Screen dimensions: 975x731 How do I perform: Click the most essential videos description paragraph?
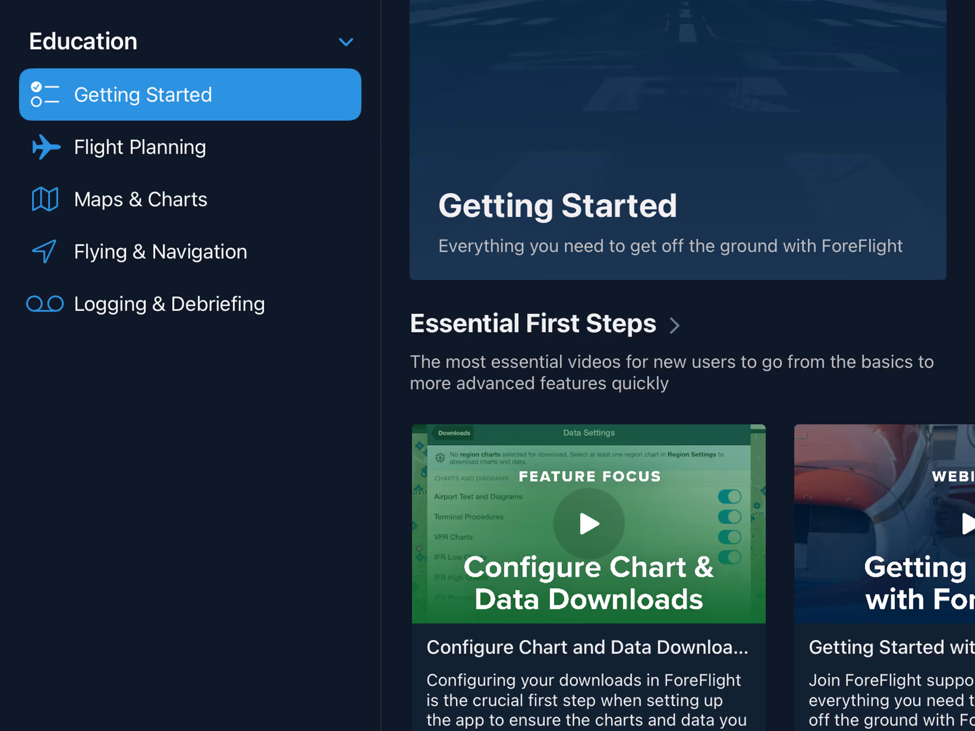[672, 372]
